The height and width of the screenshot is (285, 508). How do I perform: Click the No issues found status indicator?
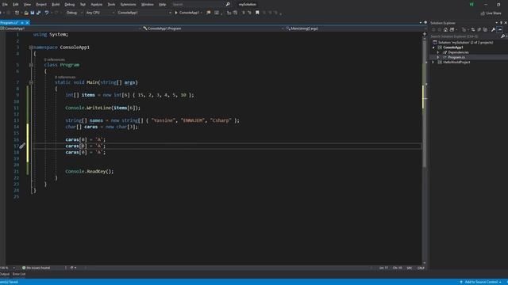37,268
